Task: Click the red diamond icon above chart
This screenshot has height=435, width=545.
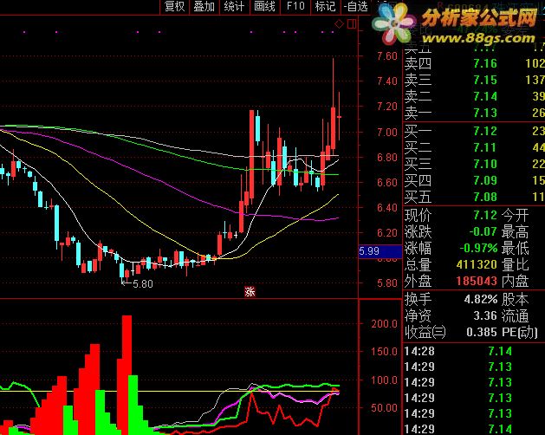Action: click(x=340, y=23)
